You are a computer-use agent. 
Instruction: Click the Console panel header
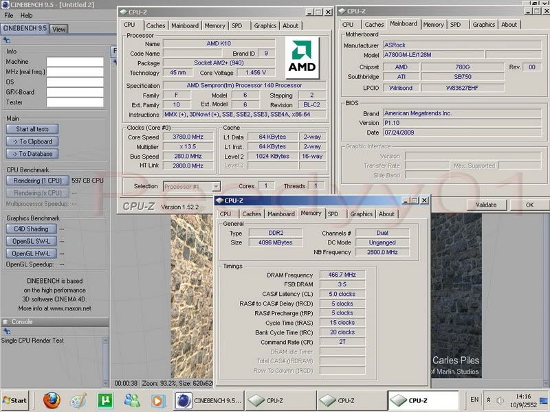[x=55, y=321]
